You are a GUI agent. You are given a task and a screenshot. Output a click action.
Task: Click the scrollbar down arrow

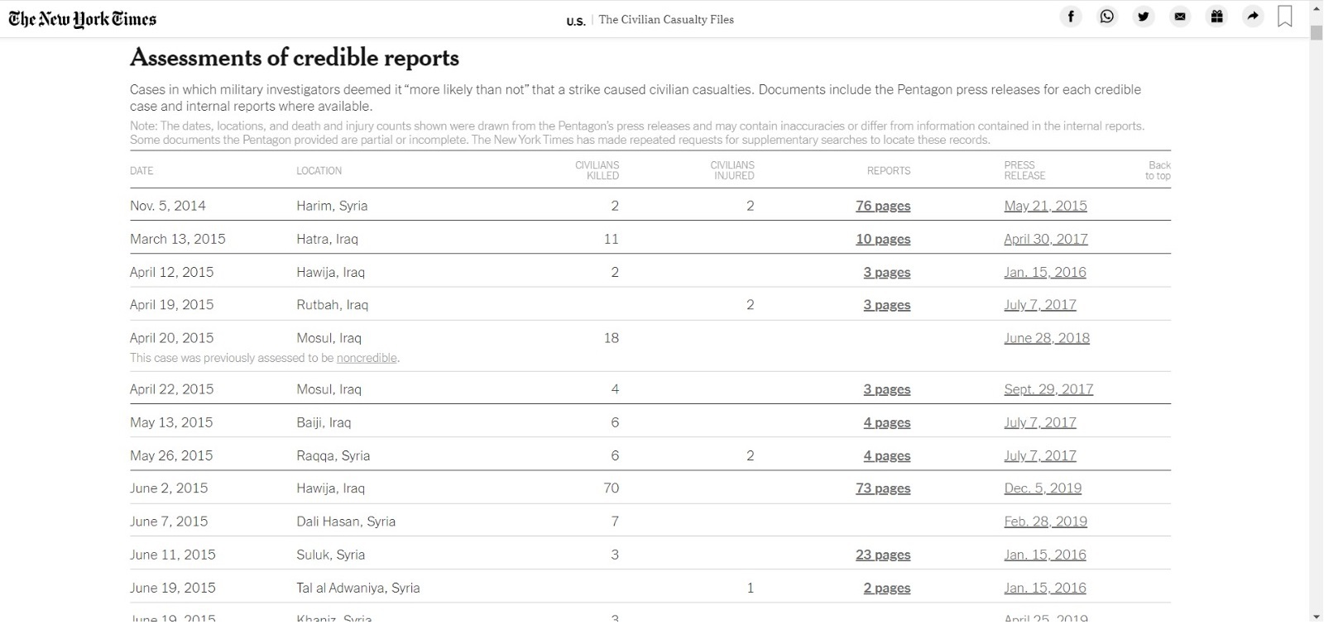click(x=1316, y=616)
